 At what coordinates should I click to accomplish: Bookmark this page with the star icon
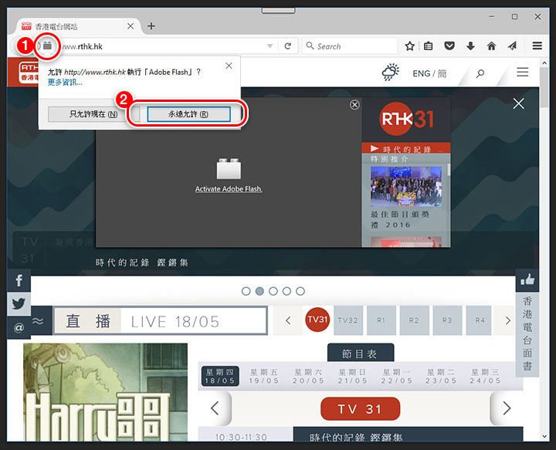point(410,46)
